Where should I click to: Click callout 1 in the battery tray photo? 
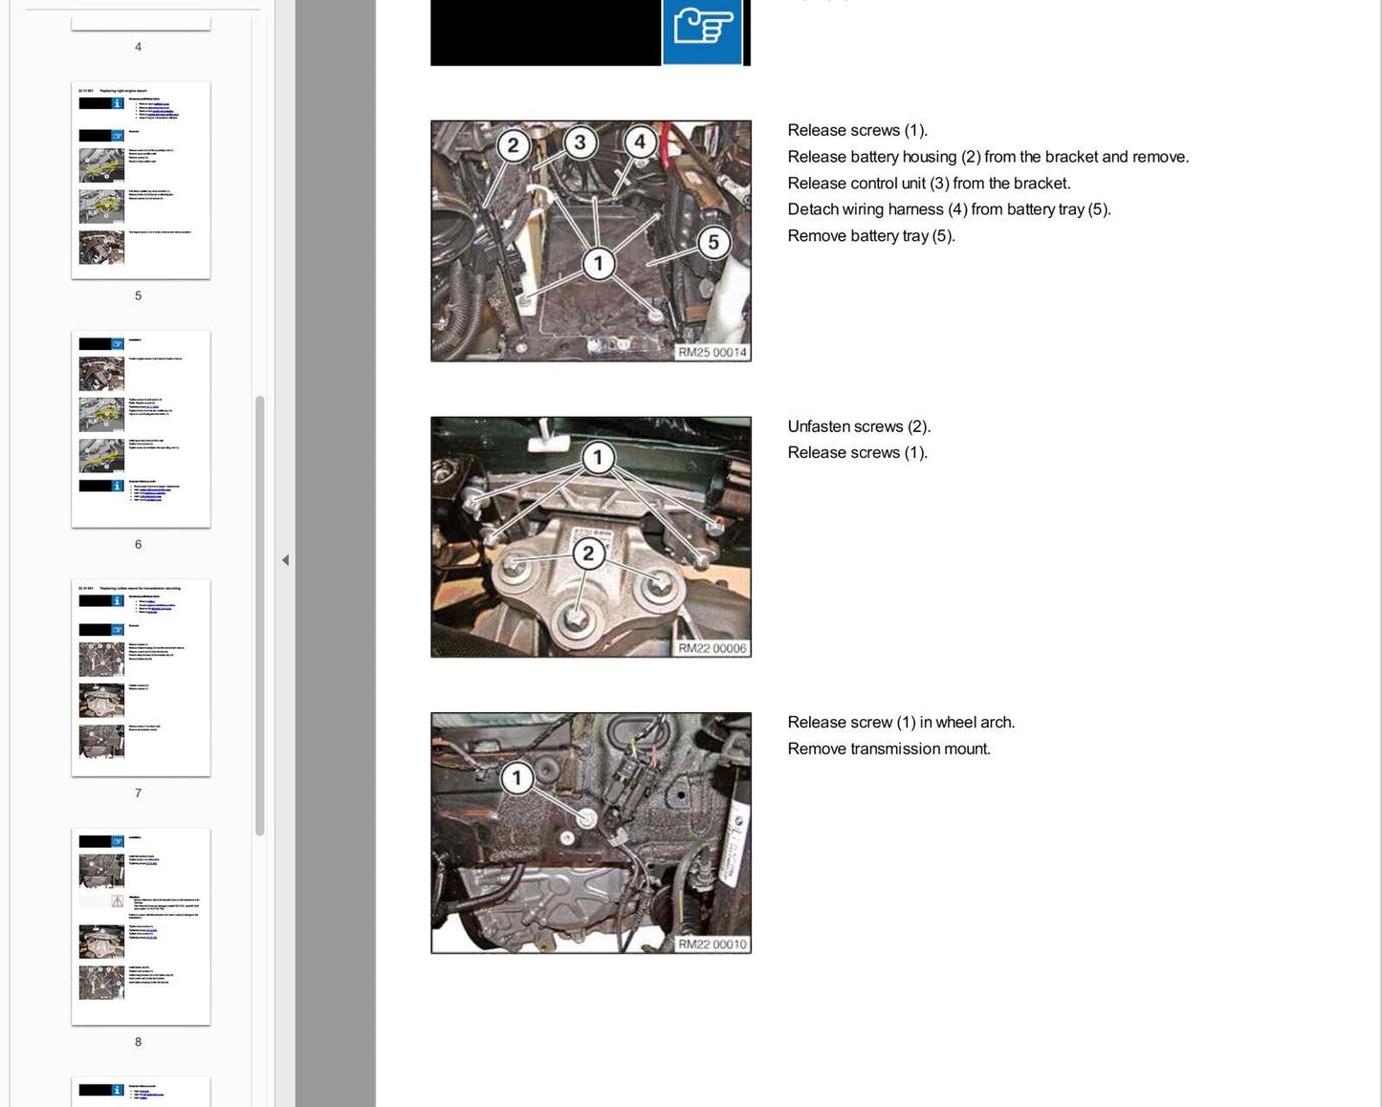599,263
